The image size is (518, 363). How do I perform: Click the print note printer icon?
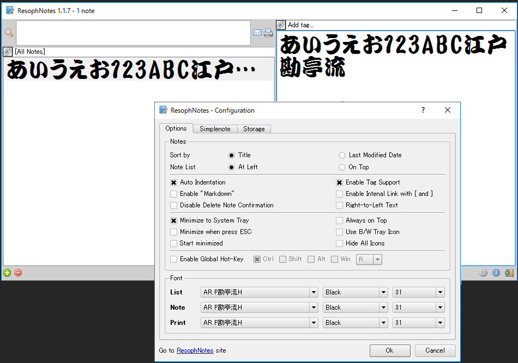coord(268,32)
